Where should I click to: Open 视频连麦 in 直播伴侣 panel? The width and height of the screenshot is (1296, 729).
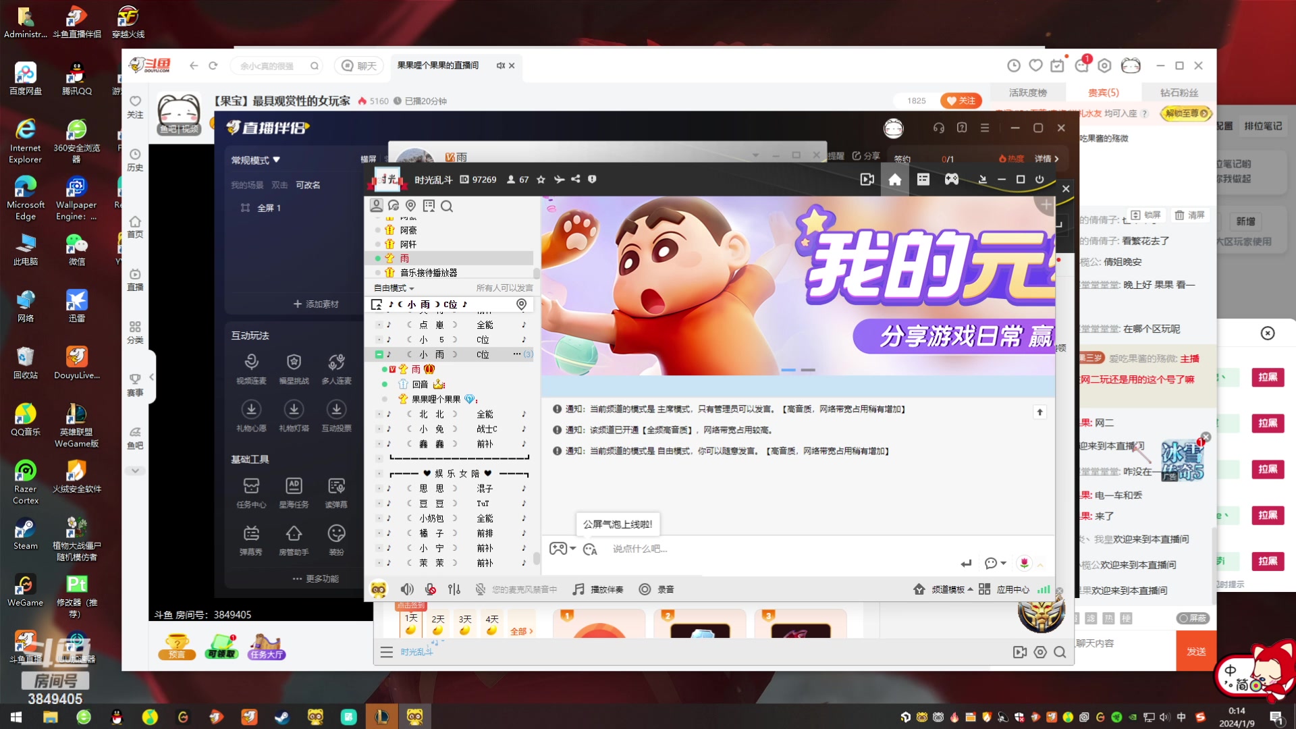point(251,369)
